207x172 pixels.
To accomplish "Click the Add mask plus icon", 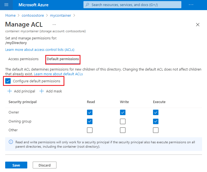I will (41, 91).
